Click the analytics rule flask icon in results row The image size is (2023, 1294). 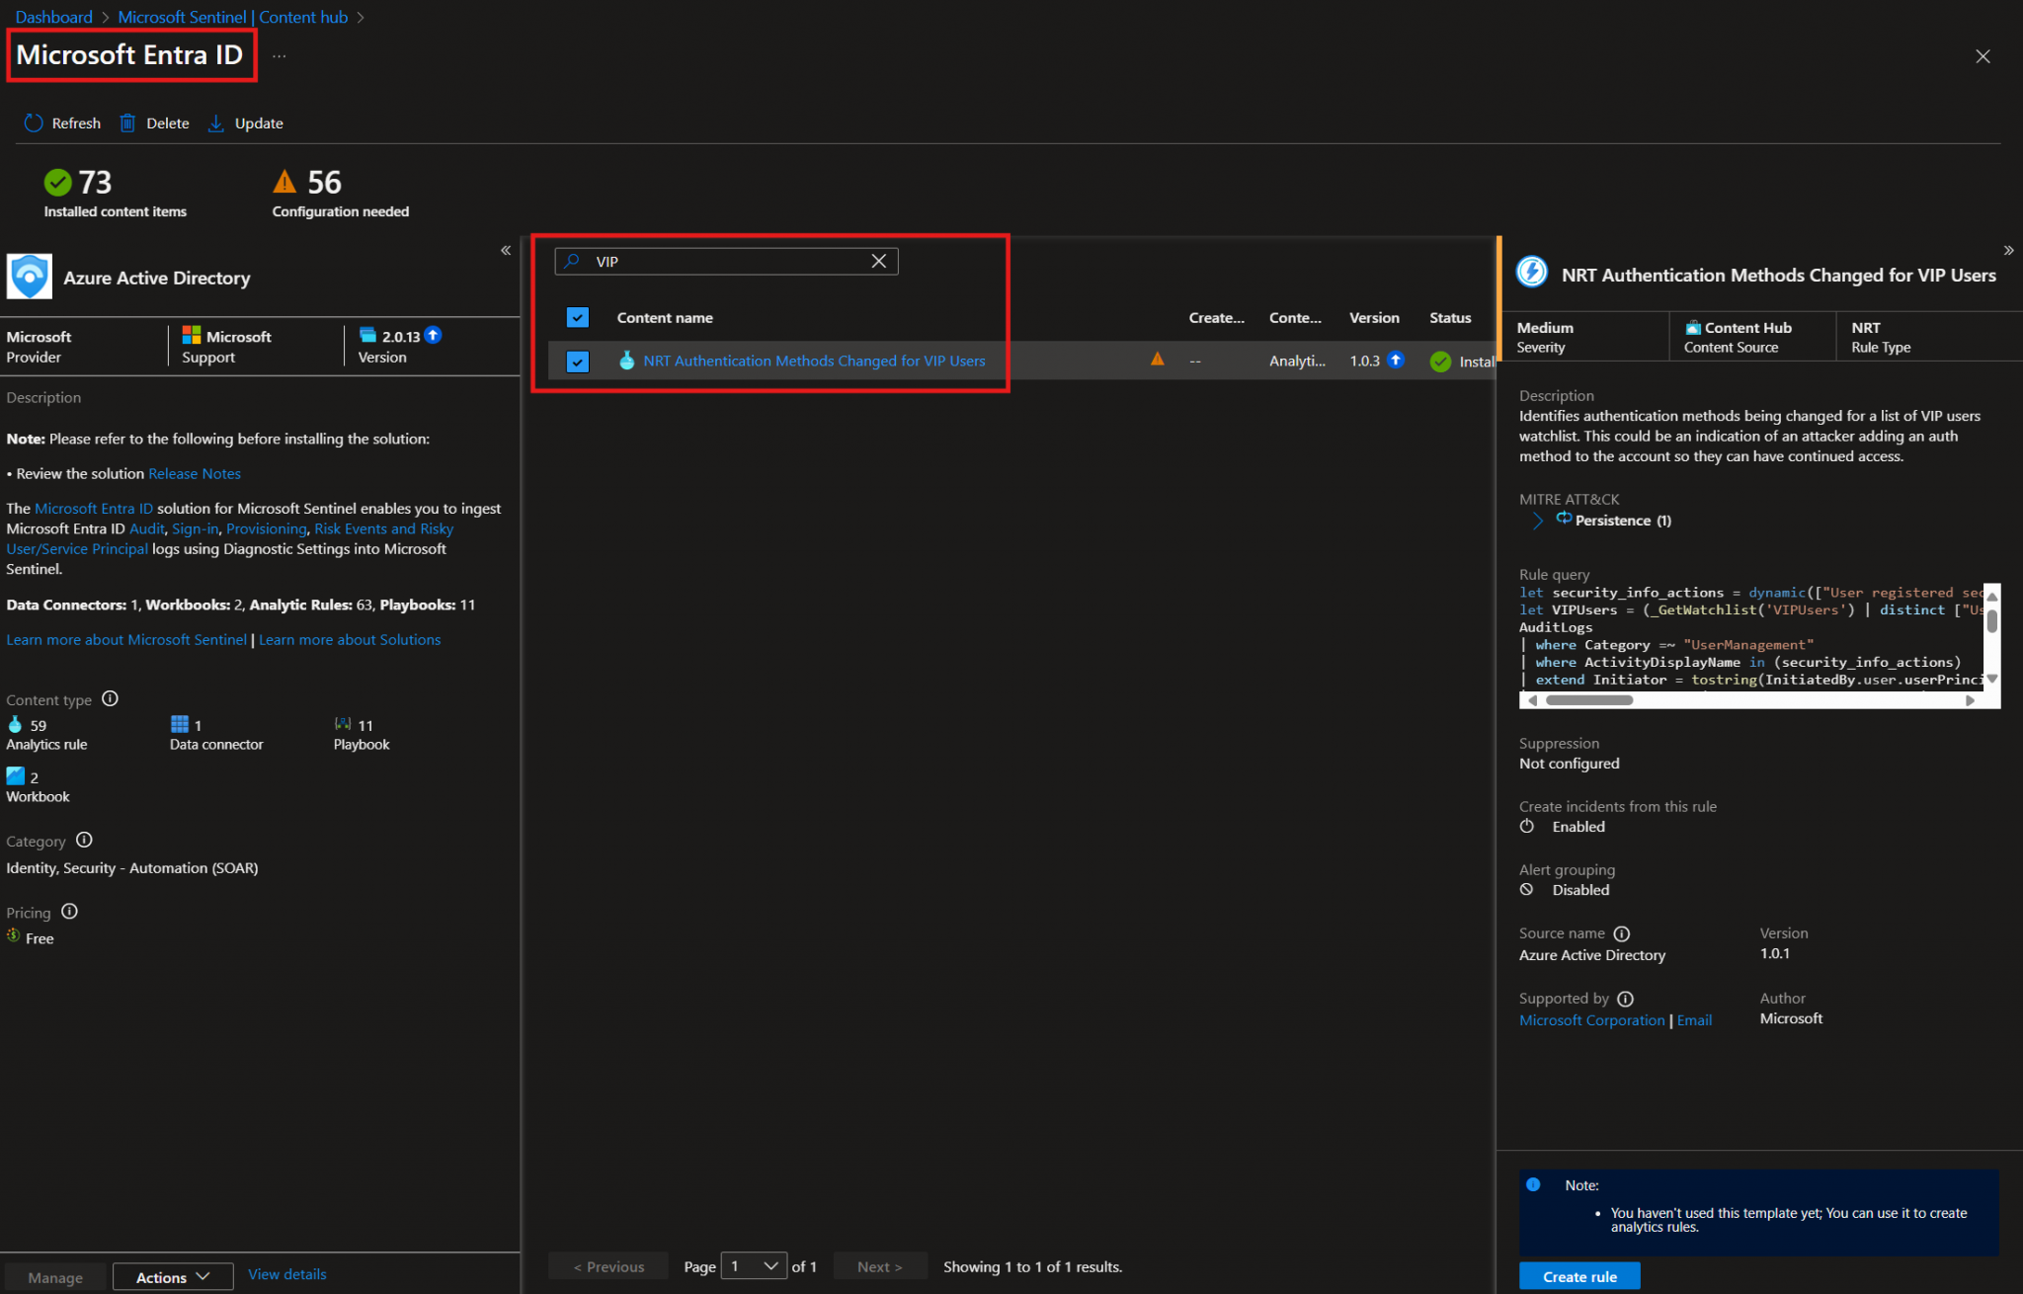point(627,361)
